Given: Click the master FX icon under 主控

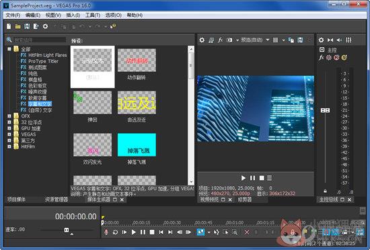Looking at the screenshot, I should (x=321, y=57).
